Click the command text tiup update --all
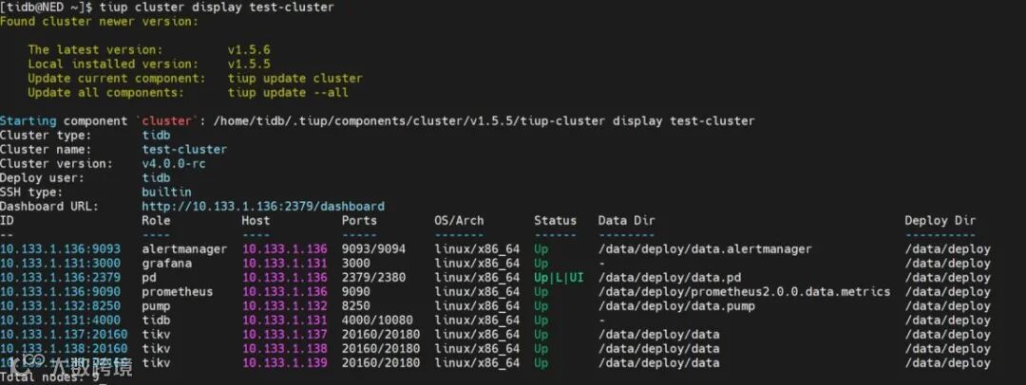Screen dimensions: 1026x385 [288, 93]
